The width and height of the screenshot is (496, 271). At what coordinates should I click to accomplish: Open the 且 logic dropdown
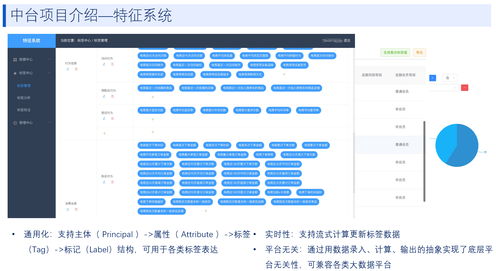click(x=450, y=78)
